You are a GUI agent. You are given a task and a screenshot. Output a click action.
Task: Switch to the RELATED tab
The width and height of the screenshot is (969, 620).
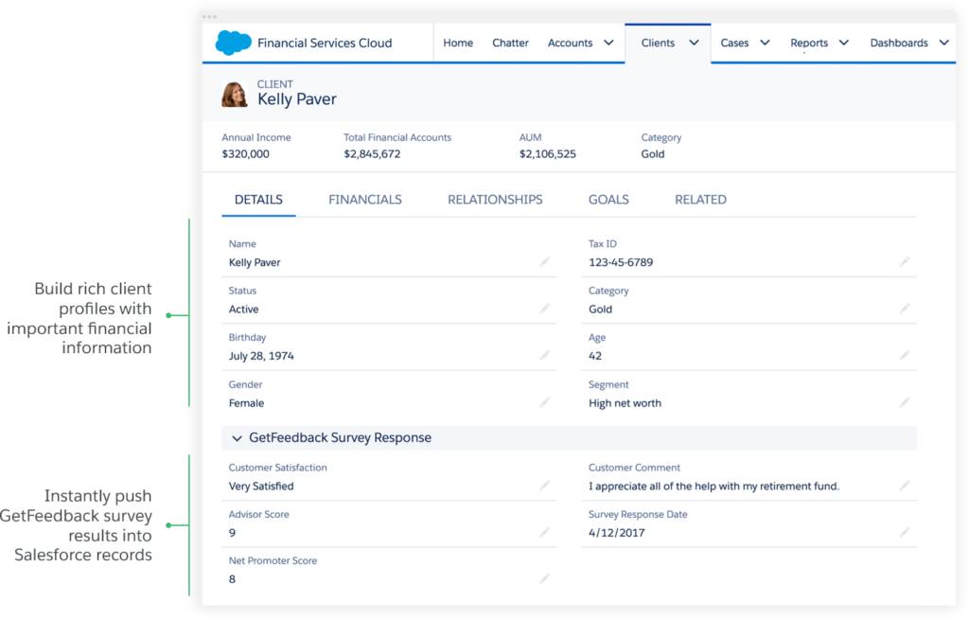coord(701,200)
